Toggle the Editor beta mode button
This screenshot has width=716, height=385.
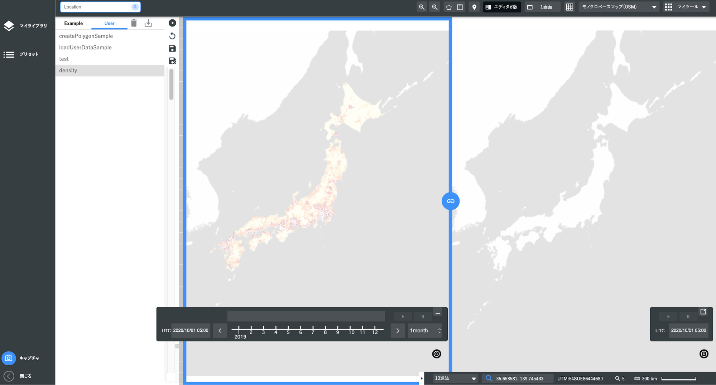tap(502, 7)
